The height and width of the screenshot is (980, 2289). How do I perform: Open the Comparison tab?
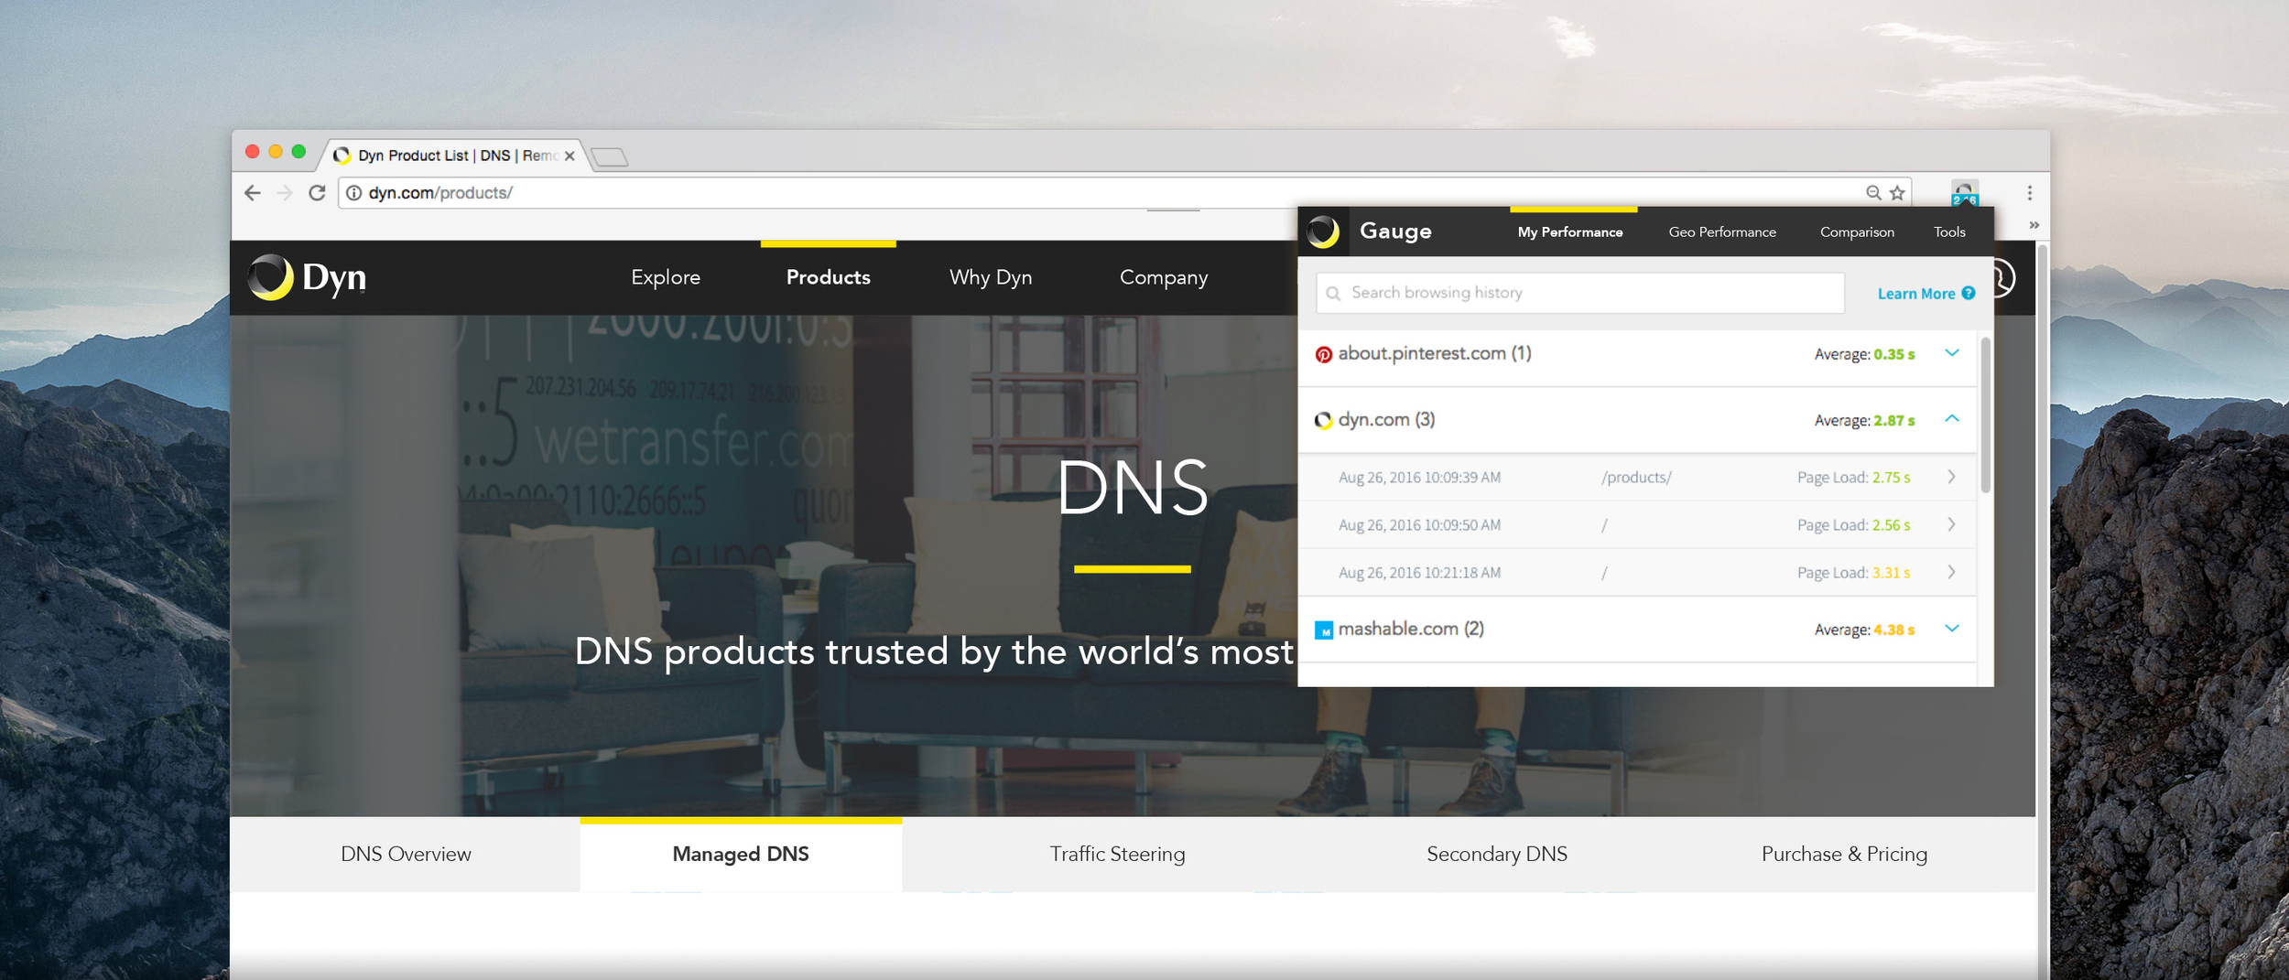(1857, 232)
